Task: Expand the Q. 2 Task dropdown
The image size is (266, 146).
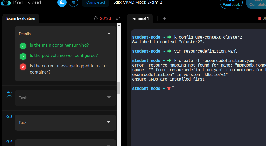Action: (x=109, y=97)
